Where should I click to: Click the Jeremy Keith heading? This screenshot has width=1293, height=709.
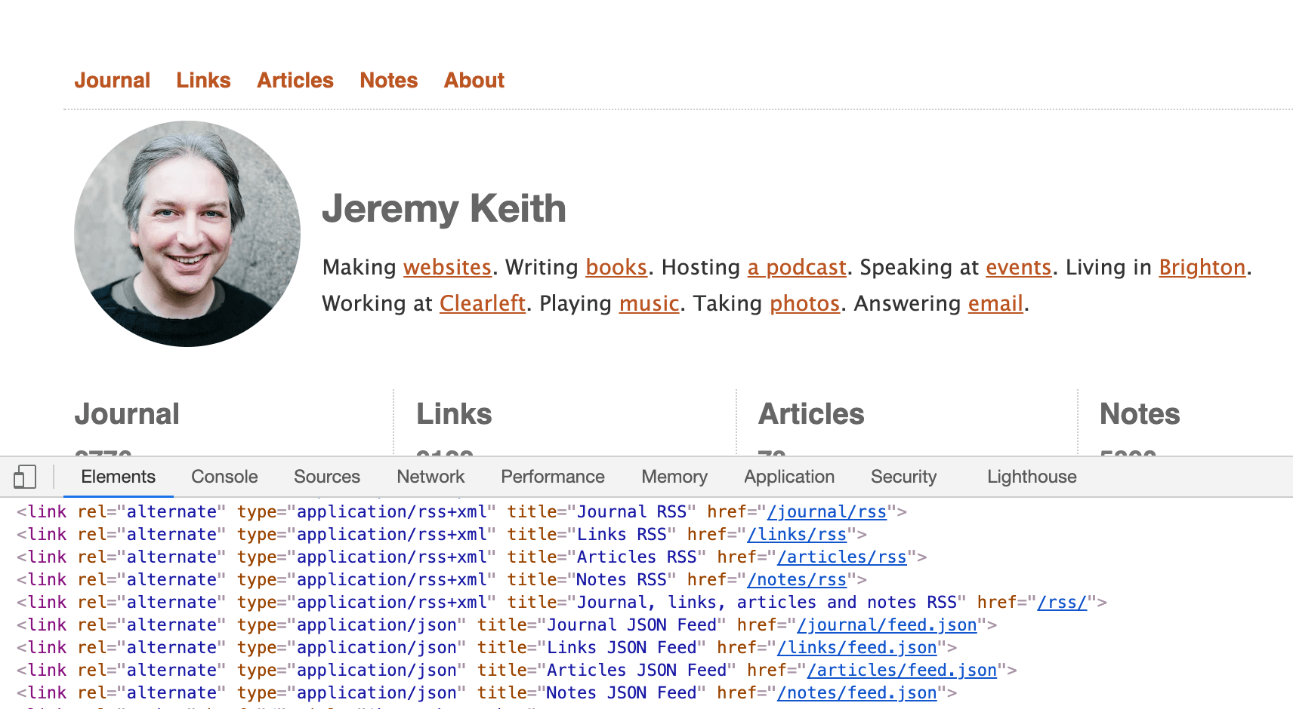click(444, 208)
